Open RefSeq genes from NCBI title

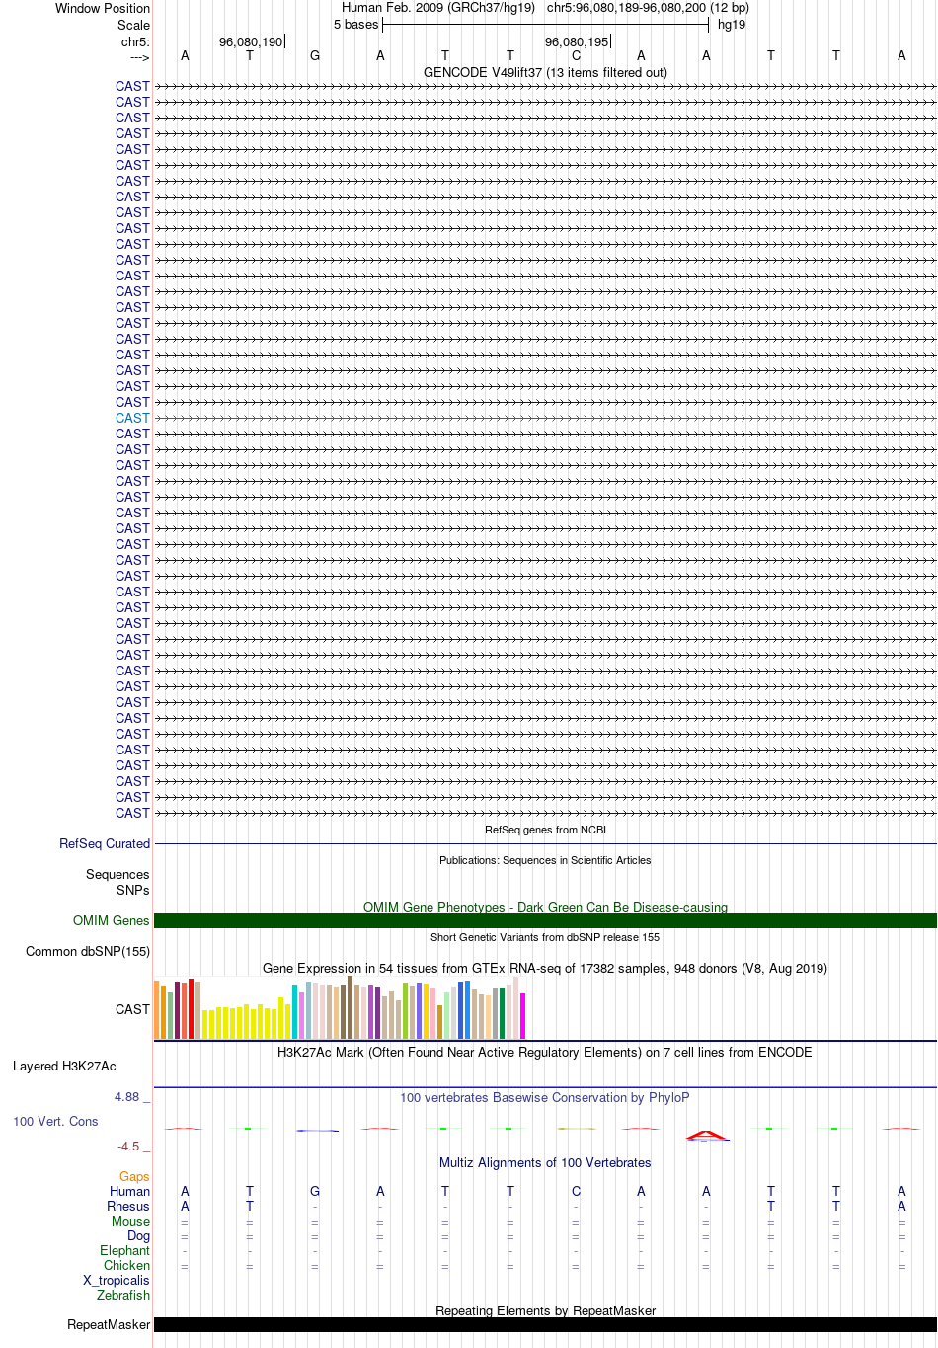click(545, 830)
